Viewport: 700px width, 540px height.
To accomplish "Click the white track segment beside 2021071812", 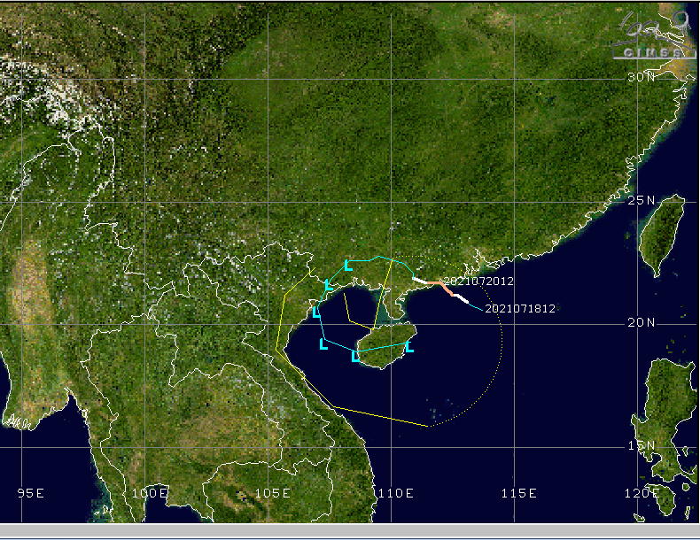I will pos(460,298).
